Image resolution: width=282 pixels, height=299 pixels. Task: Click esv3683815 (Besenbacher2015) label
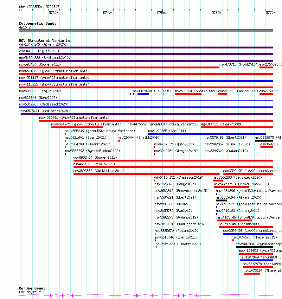click(181, 191)
